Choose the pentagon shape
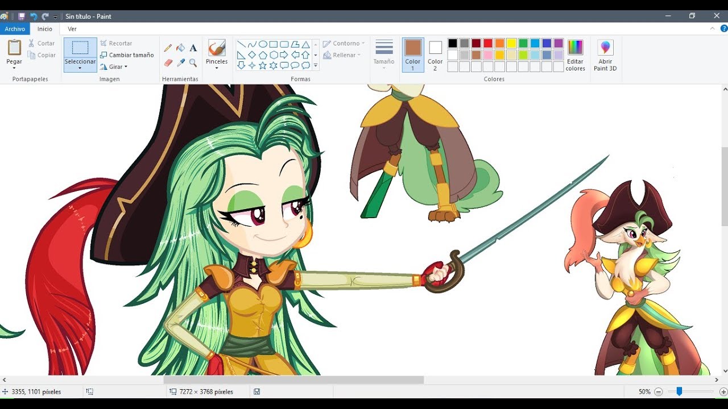 tap(263, 55)
